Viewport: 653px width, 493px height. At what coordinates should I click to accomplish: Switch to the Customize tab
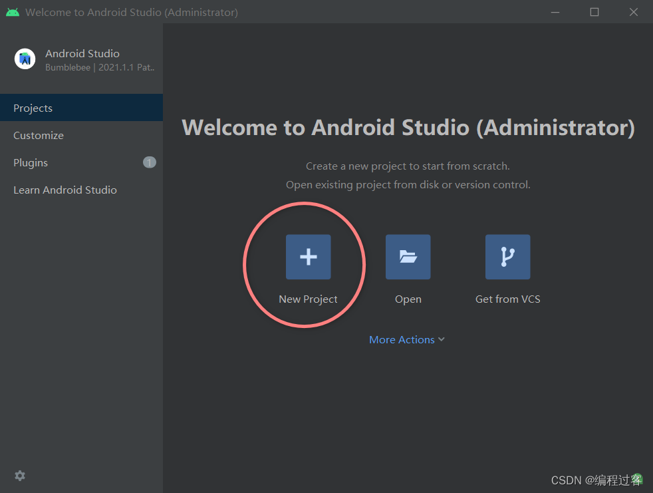pos(82,136)
